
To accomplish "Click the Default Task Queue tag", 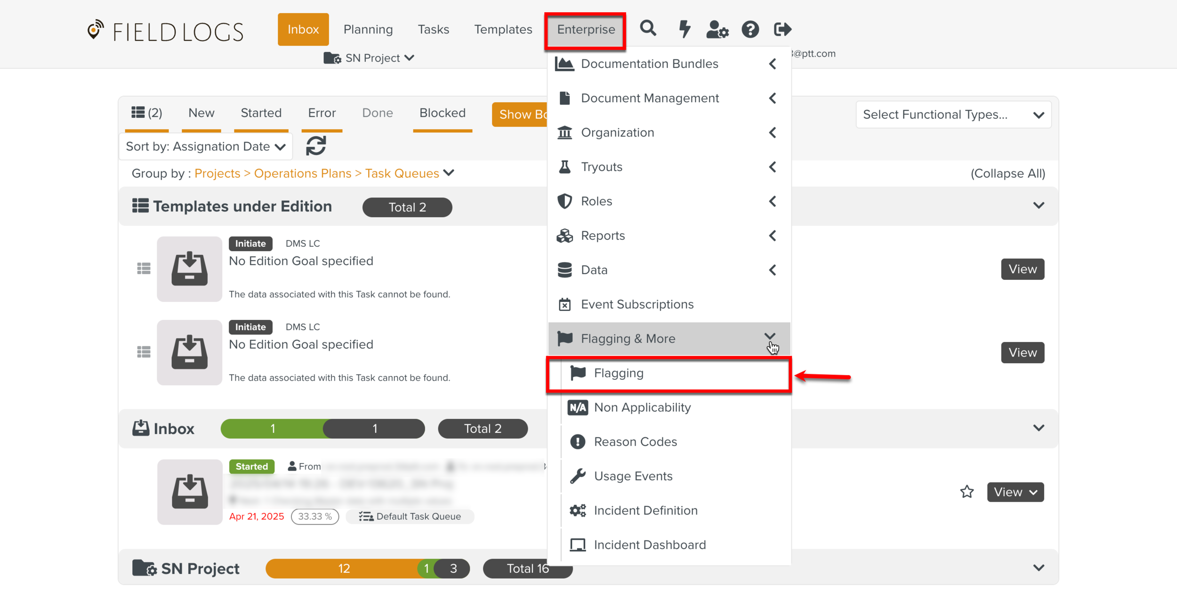I will pos(410,516).
